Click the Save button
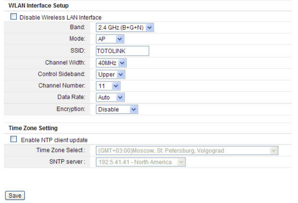Image resolution: width=298 pixels, height=203 pixels. click(15, 195)
